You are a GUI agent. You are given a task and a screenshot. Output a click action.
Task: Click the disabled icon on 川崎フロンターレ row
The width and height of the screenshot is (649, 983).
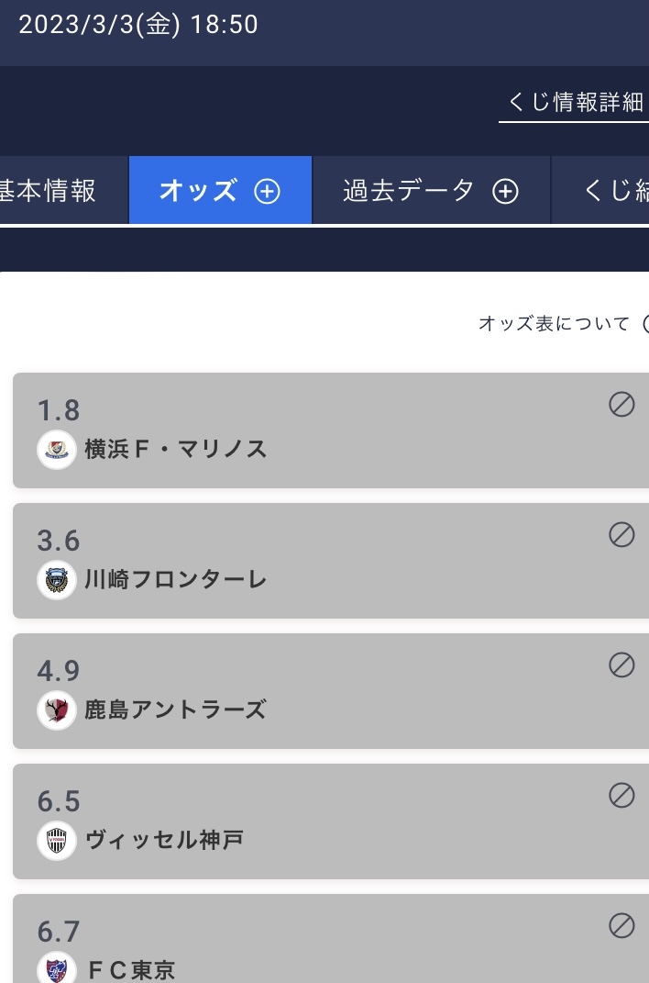[x=621, y=535]
